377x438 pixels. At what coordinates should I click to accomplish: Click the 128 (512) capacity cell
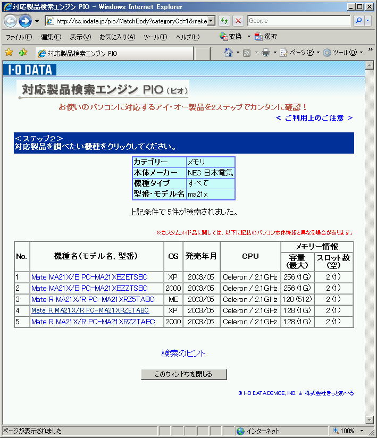coord(297,299)
